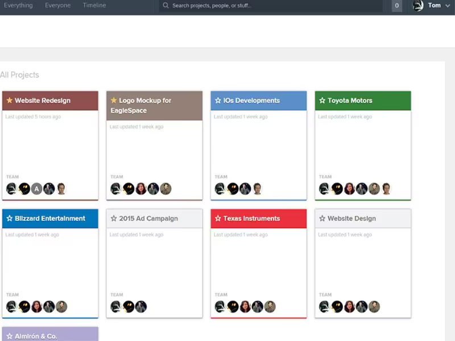
Task: Star the Almirón & Co. project
Action: (10, 336)
